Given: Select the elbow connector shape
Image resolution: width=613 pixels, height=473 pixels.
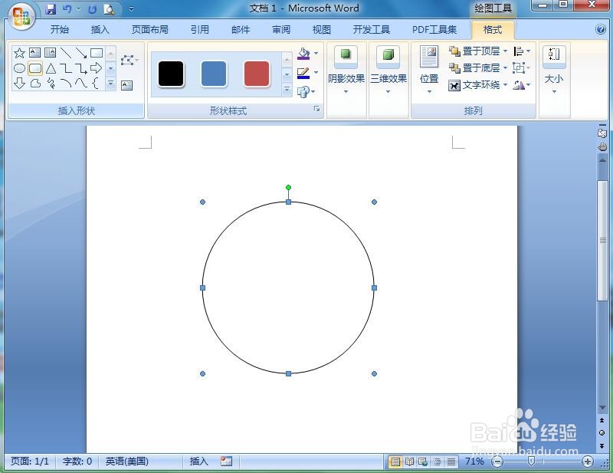Looking at the screenshot, I should point(66,68).
